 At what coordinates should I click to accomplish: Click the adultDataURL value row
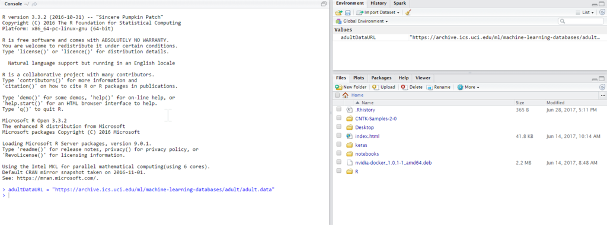tap(469, 37)
